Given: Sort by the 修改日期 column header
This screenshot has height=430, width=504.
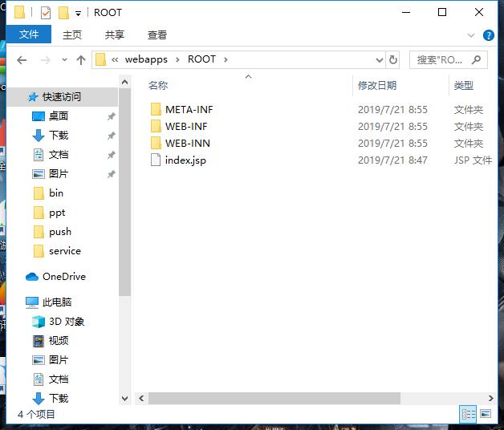Looking at the screenshot, I should (x=377, y=86).
